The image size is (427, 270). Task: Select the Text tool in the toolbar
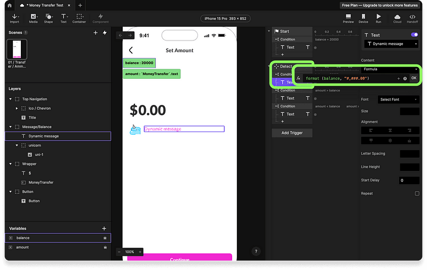(64, 18)
